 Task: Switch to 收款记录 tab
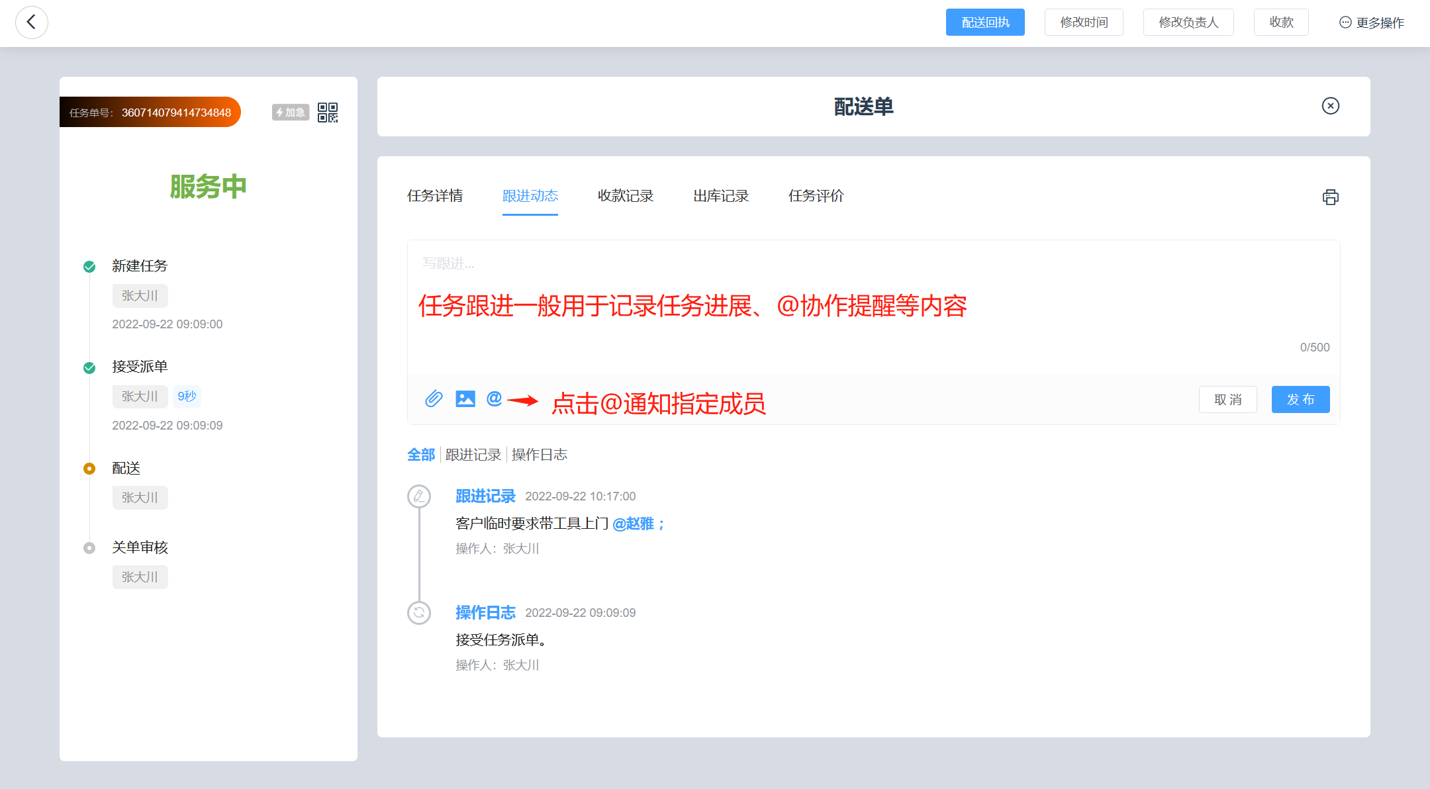click(x=626, y=196)
